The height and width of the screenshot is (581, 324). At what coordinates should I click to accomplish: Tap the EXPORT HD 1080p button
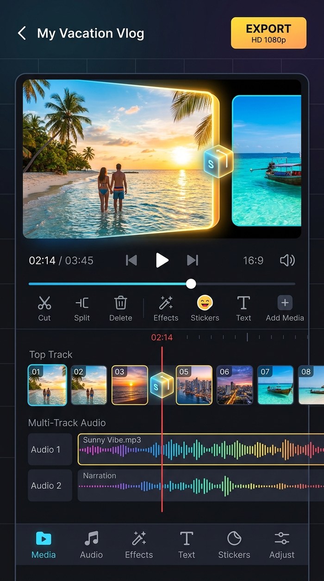[268, 33]
